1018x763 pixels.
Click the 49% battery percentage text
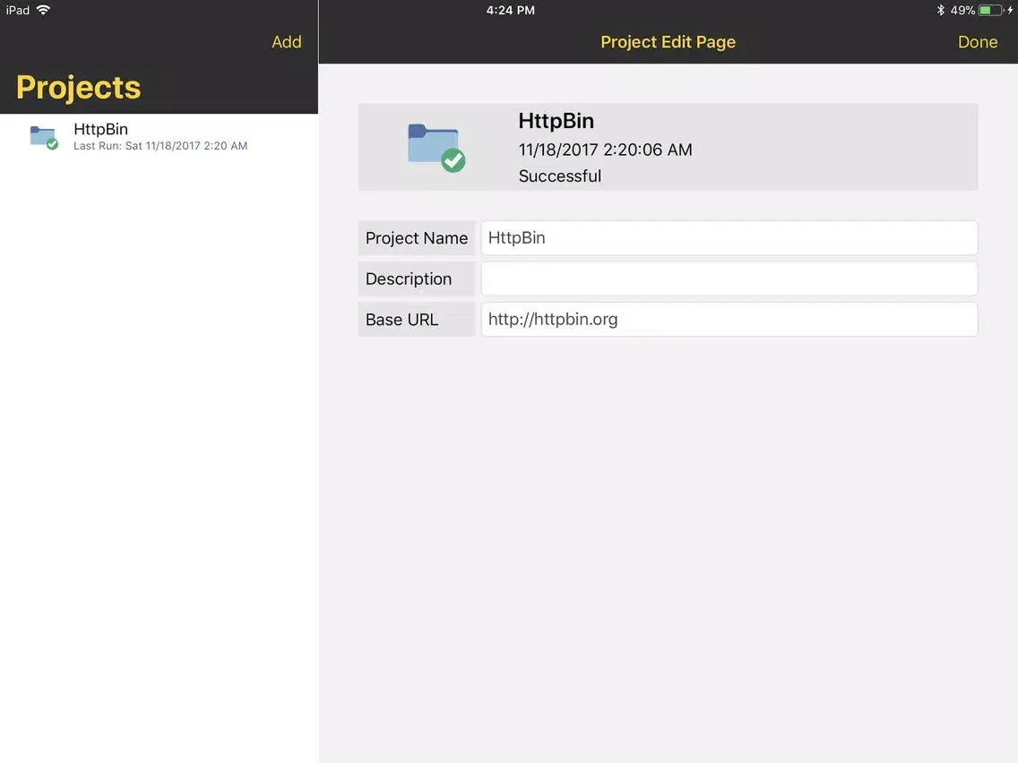(962, 11)
